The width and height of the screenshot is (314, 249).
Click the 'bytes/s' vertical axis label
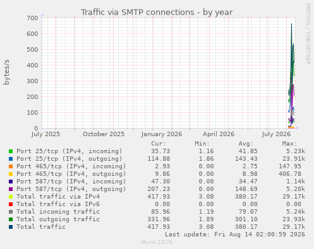tap(6, 72)
